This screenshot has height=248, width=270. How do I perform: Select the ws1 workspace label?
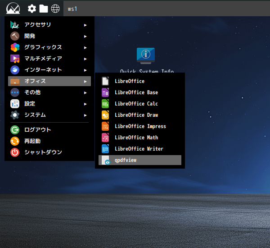72,9
